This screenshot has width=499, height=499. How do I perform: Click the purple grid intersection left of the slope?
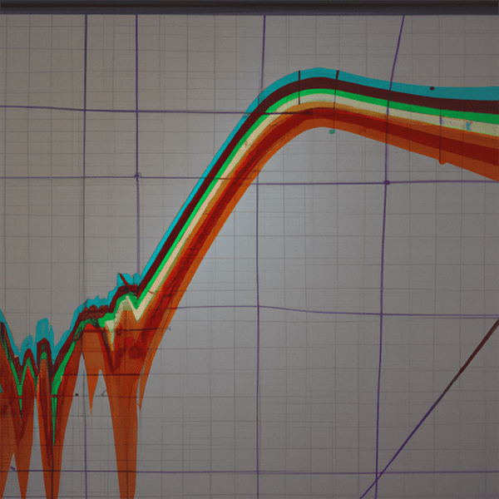coord(137,175)
